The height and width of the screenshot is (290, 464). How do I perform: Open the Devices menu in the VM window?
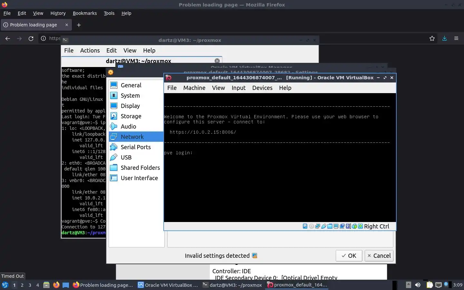tap(262, 88)
